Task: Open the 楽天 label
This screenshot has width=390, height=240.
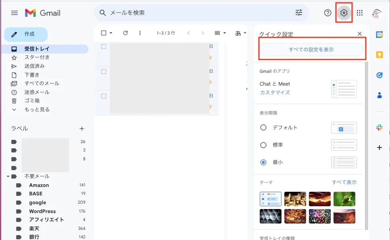Action: click(x=34, y=228)
